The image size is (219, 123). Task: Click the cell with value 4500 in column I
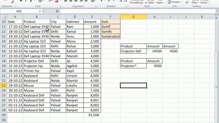170,51
